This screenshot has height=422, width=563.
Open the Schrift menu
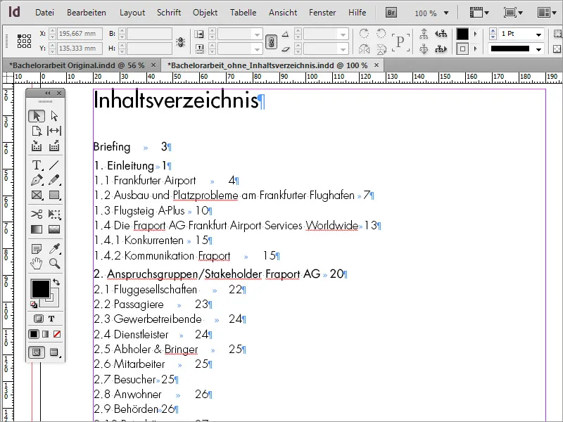pos(169,13)
